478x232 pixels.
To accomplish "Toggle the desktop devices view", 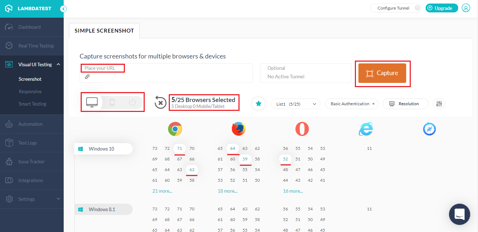I will point(92,102).
